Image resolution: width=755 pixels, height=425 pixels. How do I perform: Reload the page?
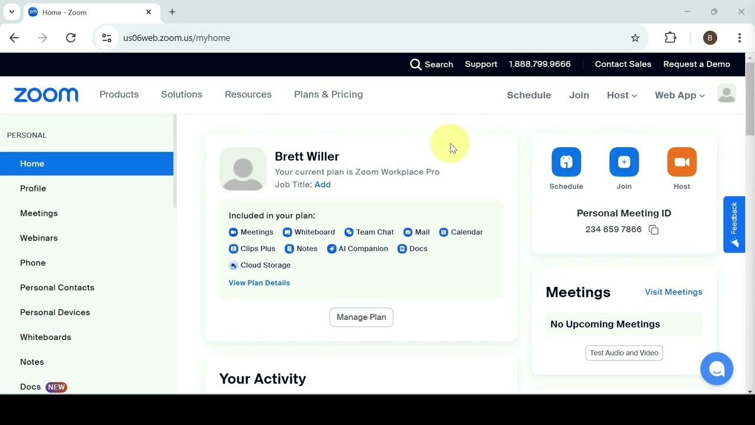pos(71,38)
